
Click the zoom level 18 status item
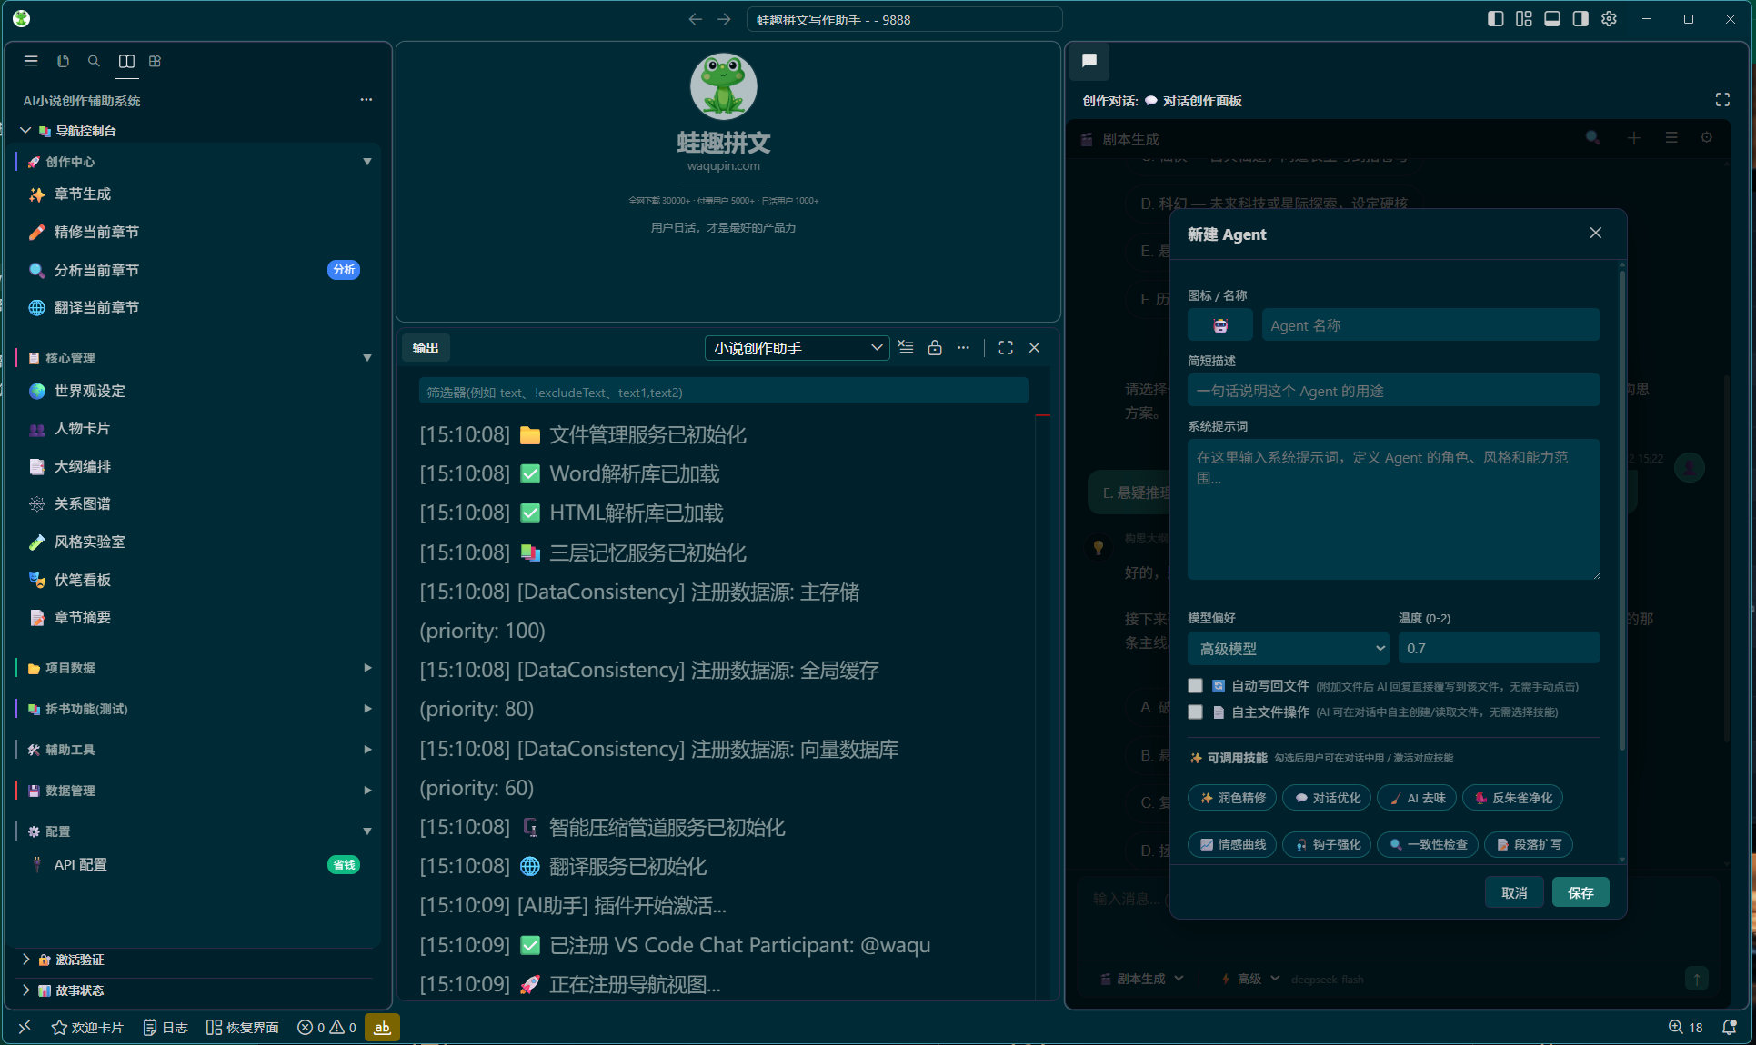(x=1685, y=1027)
